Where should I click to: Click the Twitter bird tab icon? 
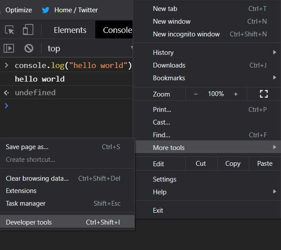(x=45, y=10)
